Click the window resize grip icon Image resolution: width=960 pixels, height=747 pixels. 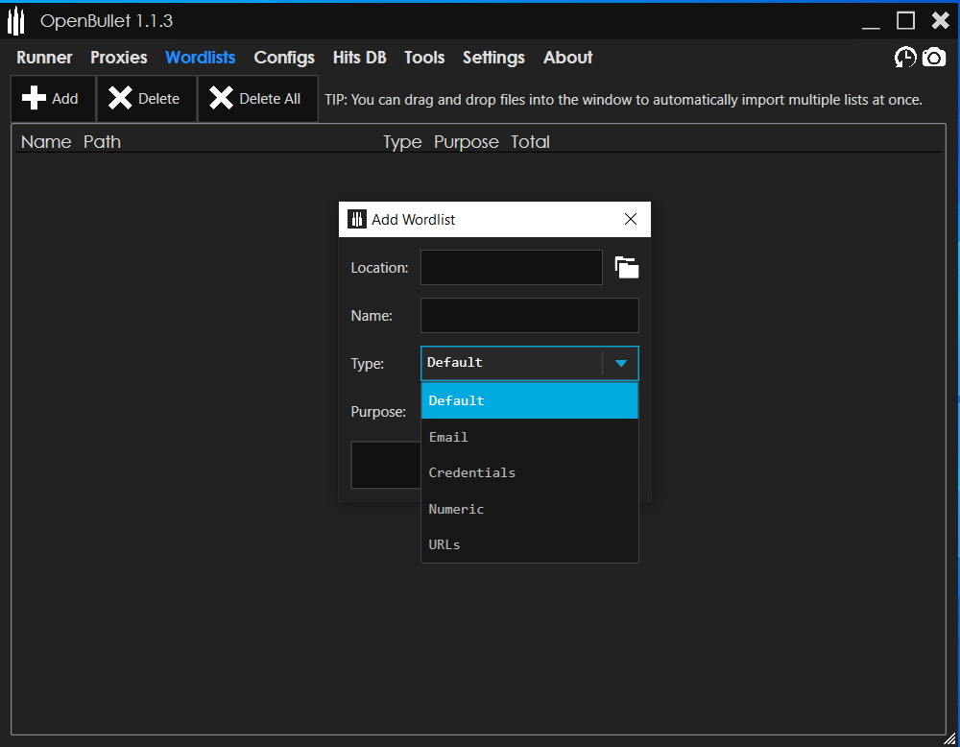(949, 739)
